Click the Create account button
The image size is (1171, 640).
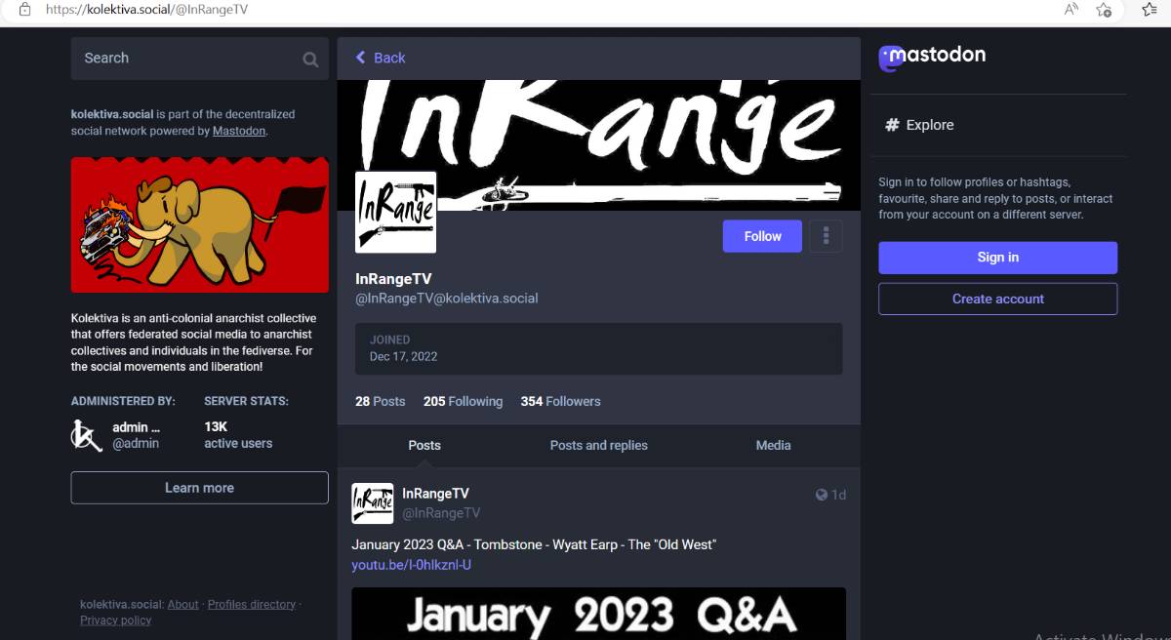(997, 299)
